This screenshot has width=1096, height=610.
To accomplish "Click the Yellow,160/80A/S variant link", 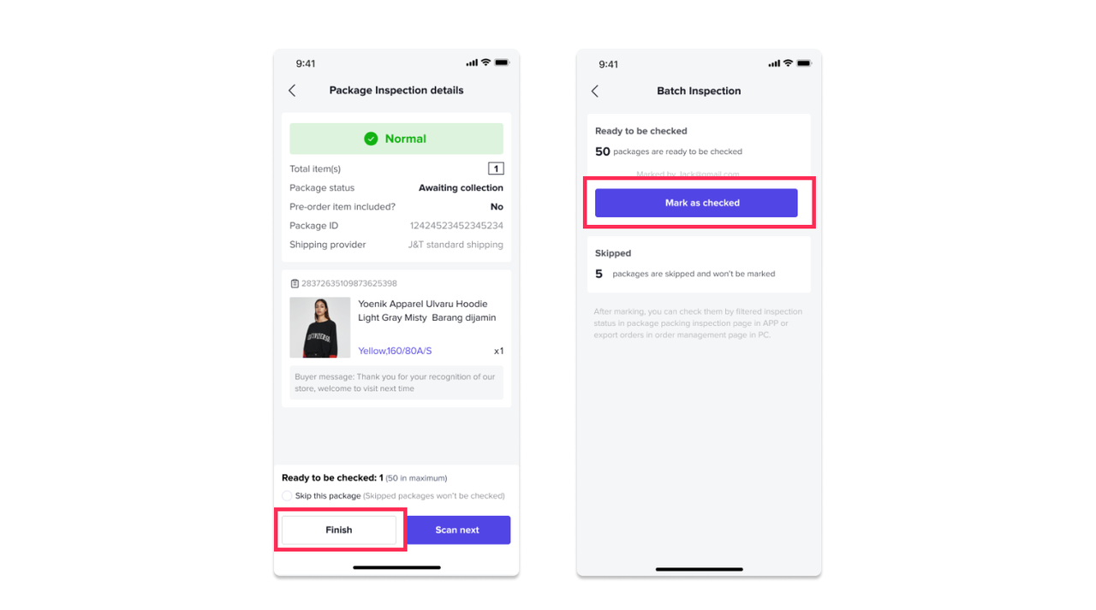I will 395,351.
